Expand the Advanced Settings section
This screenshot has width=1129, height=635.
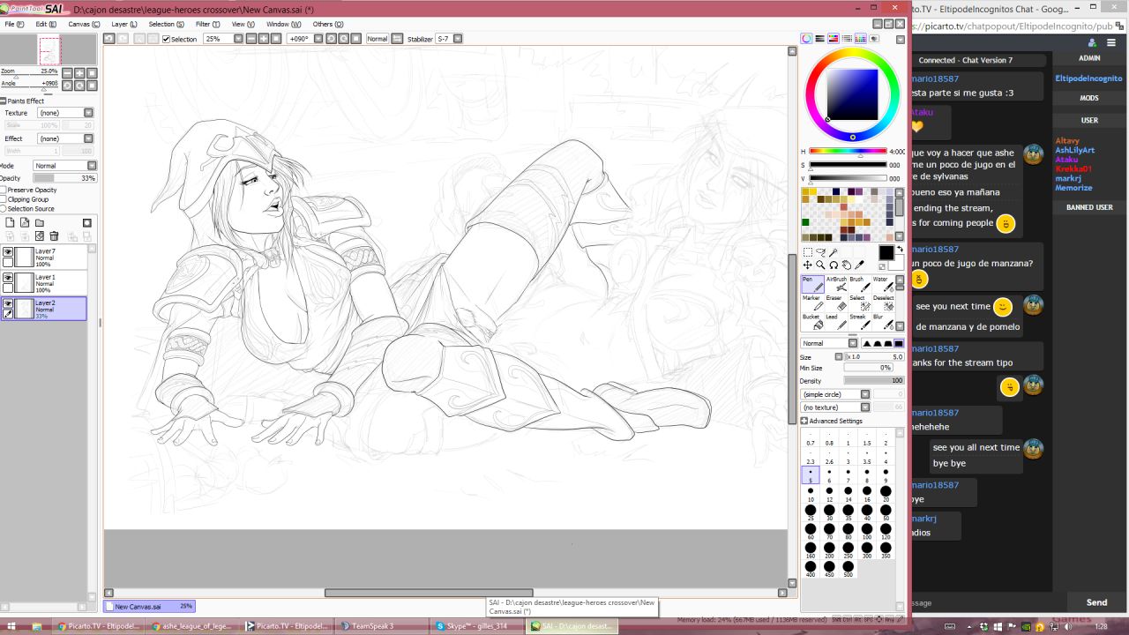pyautogui.click(x=804, y=421)
